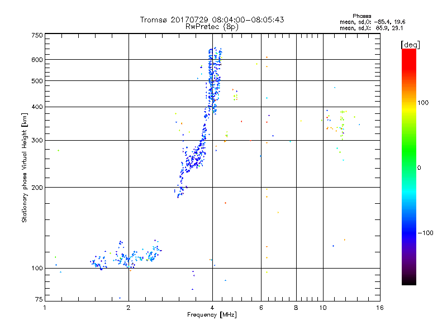Click the y-axis tick label "750"
Screen dimensions: 447x335
coord(37,35)
